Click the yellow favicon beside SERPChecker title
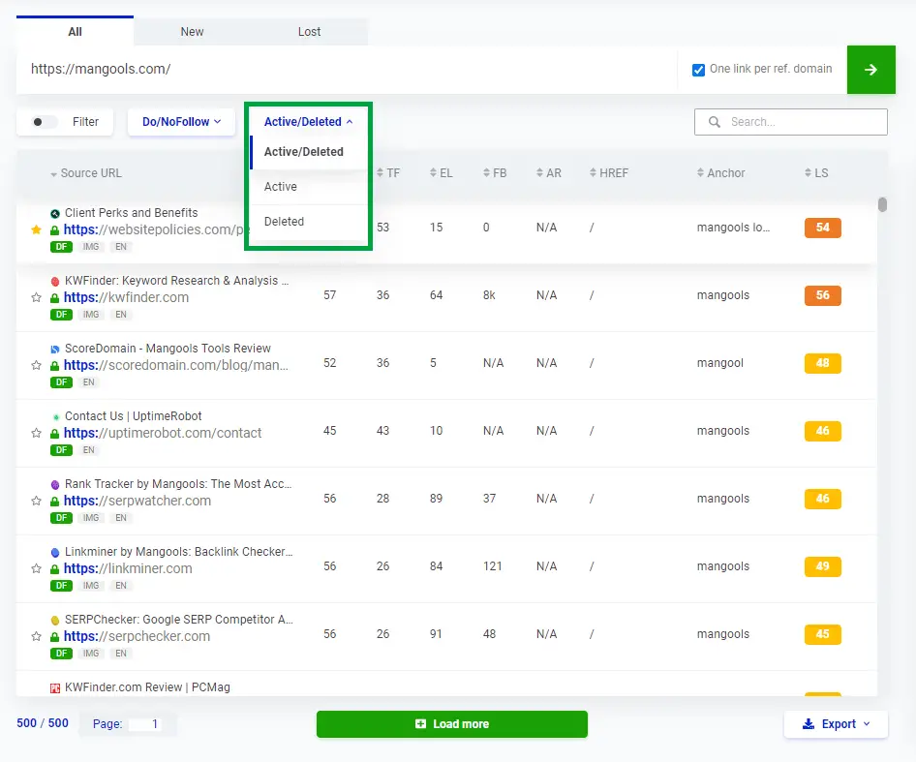This screenshot has width=916, height=762. [x=55, y=621]
